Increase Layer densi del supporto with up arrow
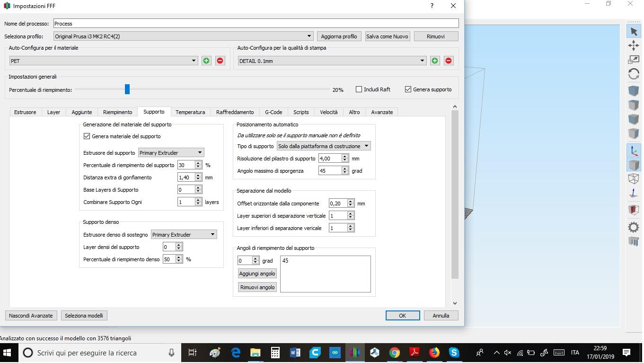644x363 pixels. tap(179, 245)
